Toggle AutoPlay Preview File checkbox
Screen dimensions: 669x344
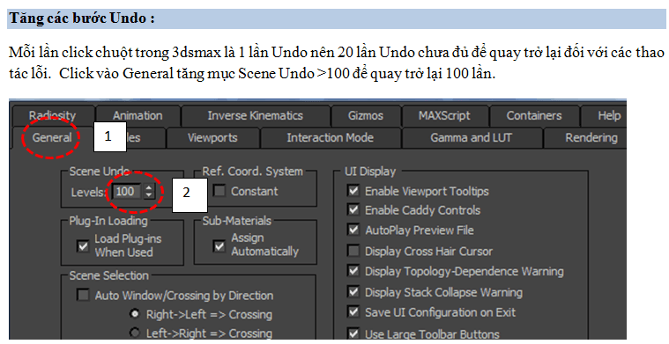(353, 230)
